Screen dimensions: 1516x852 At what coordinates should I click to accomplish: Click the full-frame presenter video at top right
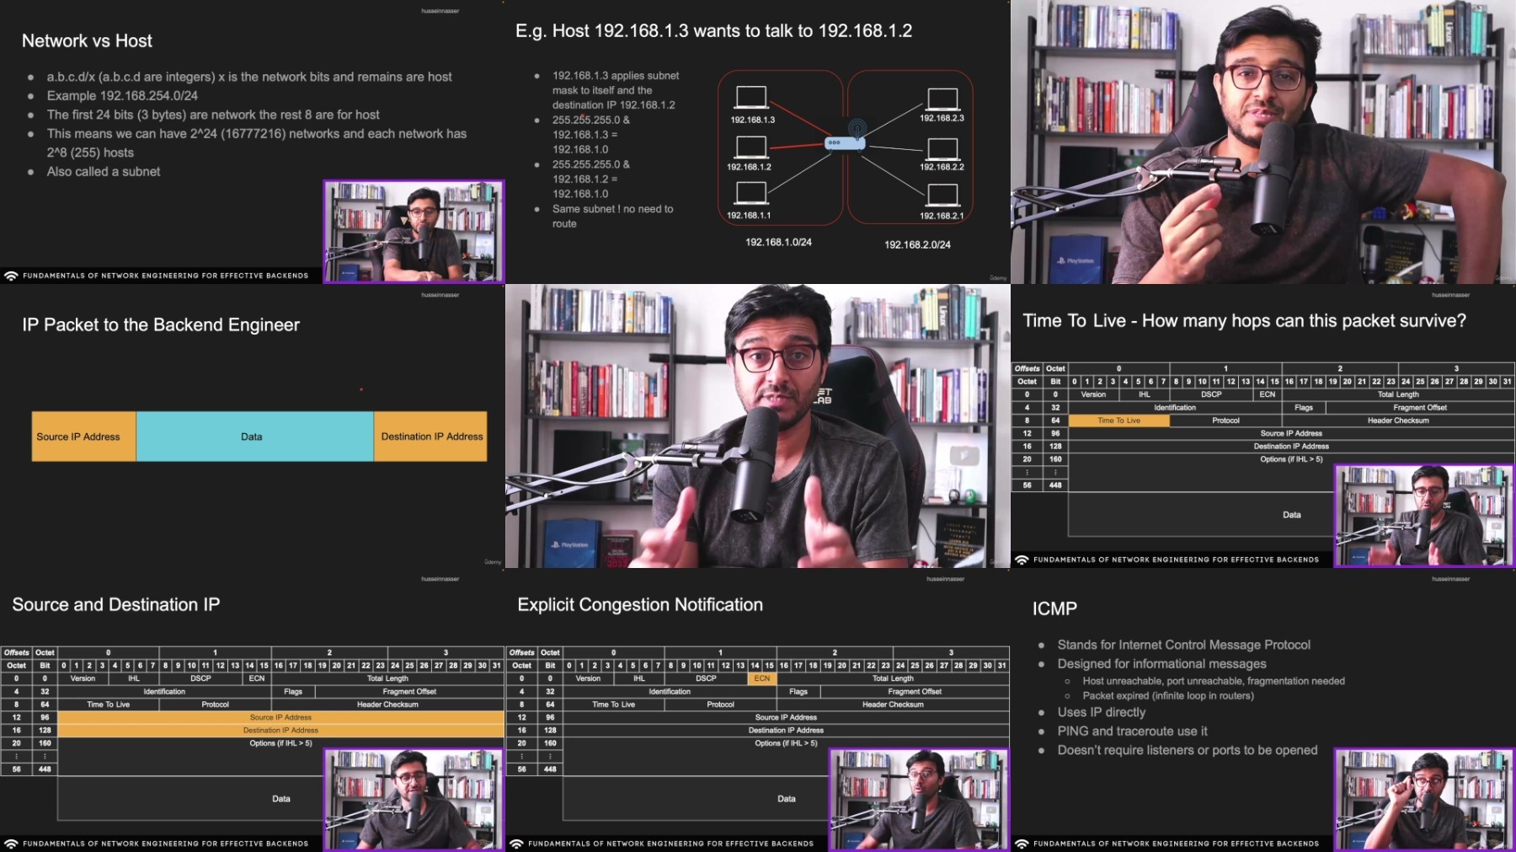pyautogui.click(x=1263, y=142)
